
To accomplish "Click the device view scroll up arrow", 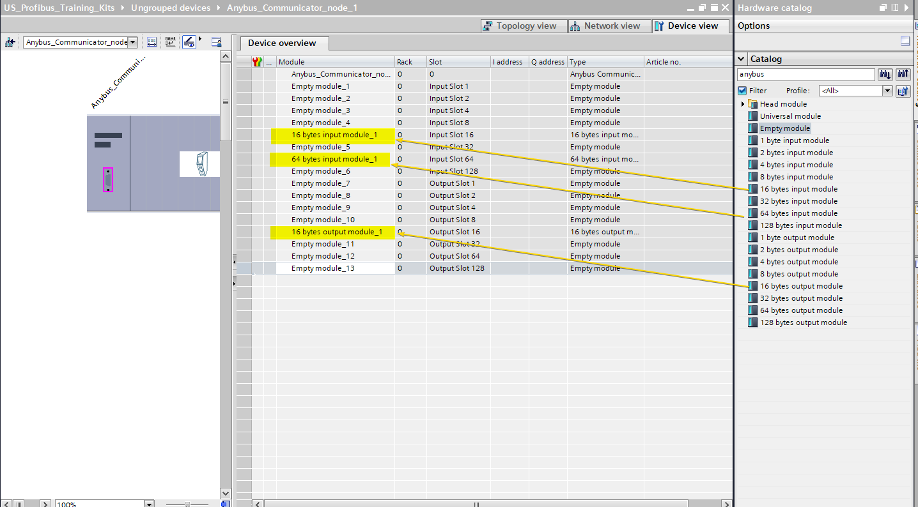I will point(225,56).
